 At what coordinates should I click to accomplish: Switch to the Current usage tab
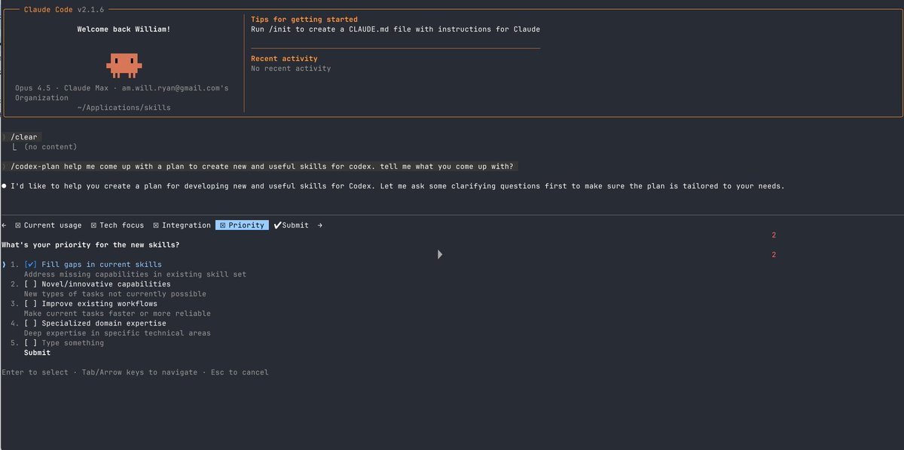coord(48,225)
